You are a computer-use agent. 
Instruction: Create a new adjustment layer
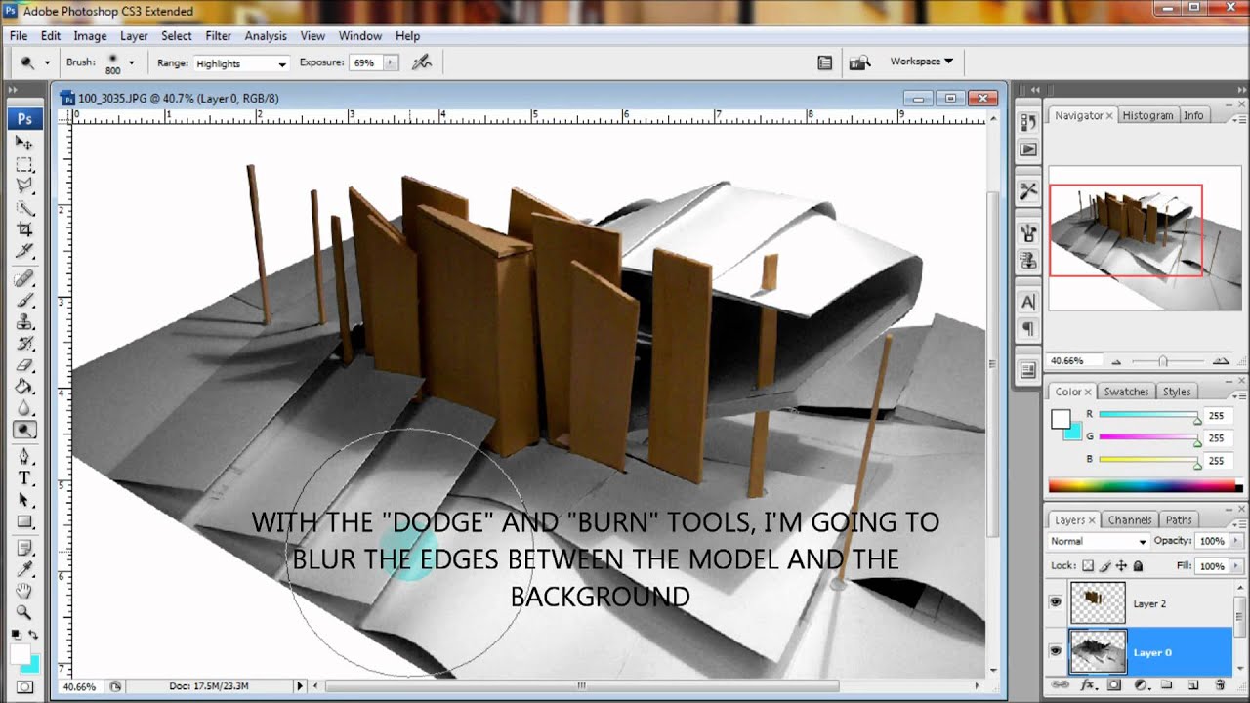click(x=1140, y=686)
